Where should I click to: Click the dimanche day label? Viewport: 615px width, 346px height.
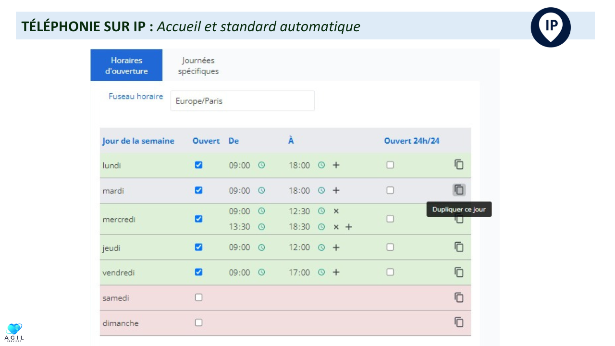coord(120,323)
